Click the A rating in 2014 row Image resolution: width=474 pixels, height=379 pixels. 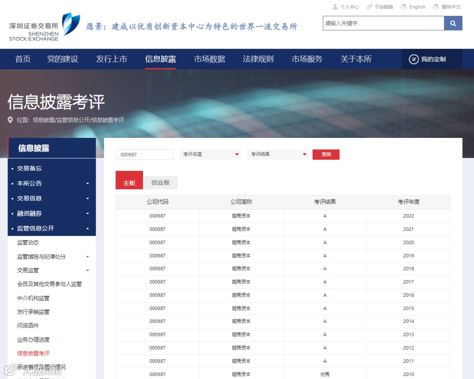[325, 321]
